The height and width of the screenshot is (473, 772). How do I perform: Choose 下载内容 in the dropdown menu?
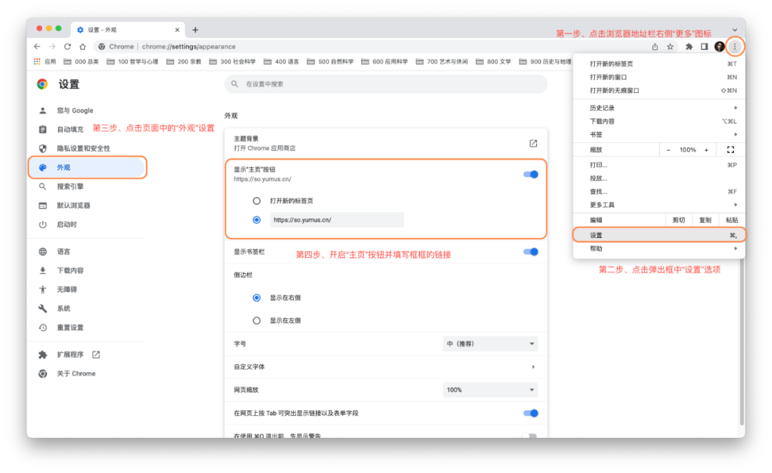pyautogui.click(x=659, y=121)
